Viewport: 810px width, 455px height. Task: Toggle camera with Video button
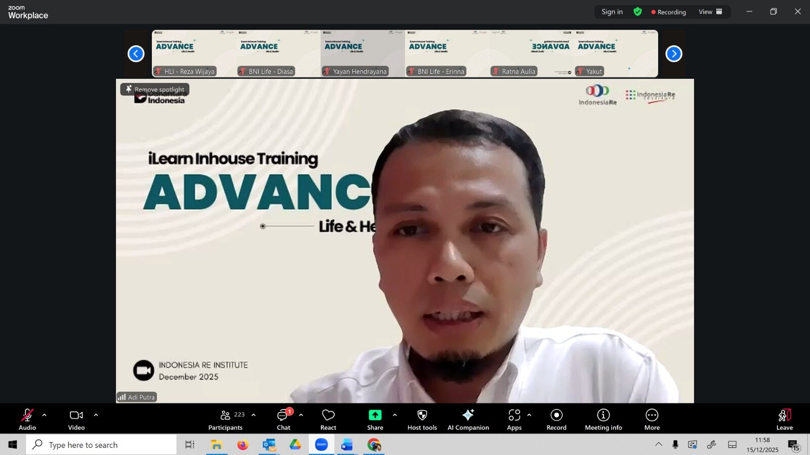[x=76, y=419]
